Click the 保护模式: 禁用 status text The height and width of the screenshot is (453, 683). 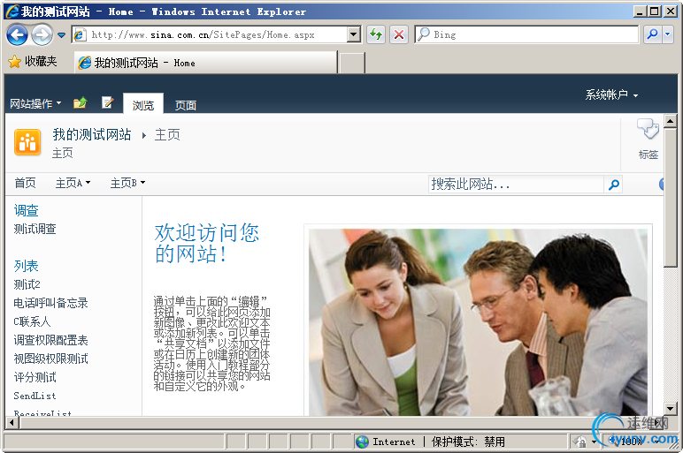tap(468, 442)
